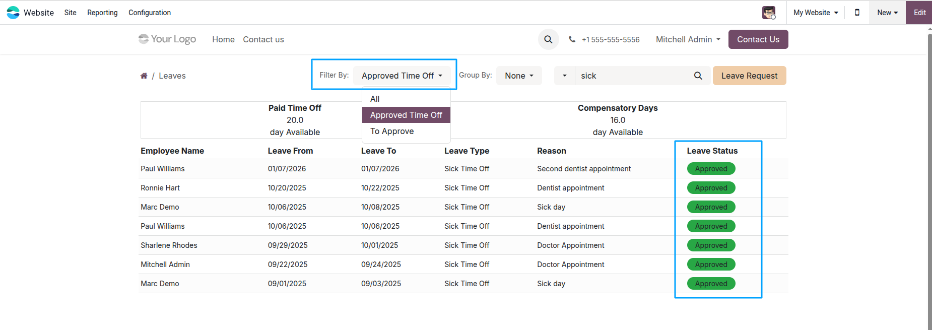
Task: Go to home via breadcrumb house icon
Action: [x=144, y=76]
